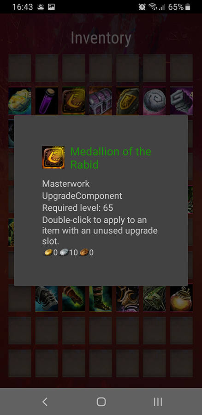202x415 pixels.
Task: Select the leather gloves item
Action: [x=74, y=298]
